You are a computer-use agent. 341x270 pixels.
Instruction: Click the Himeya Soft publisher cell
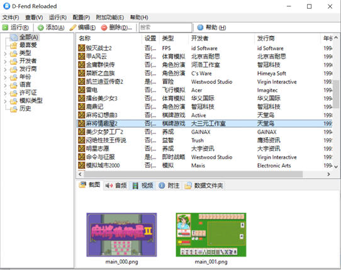(x=271, y=73)
